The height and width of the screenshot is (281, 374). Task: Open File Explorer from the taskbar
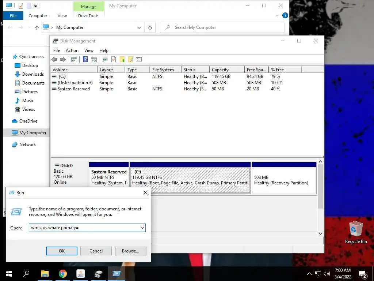point(45,274)
